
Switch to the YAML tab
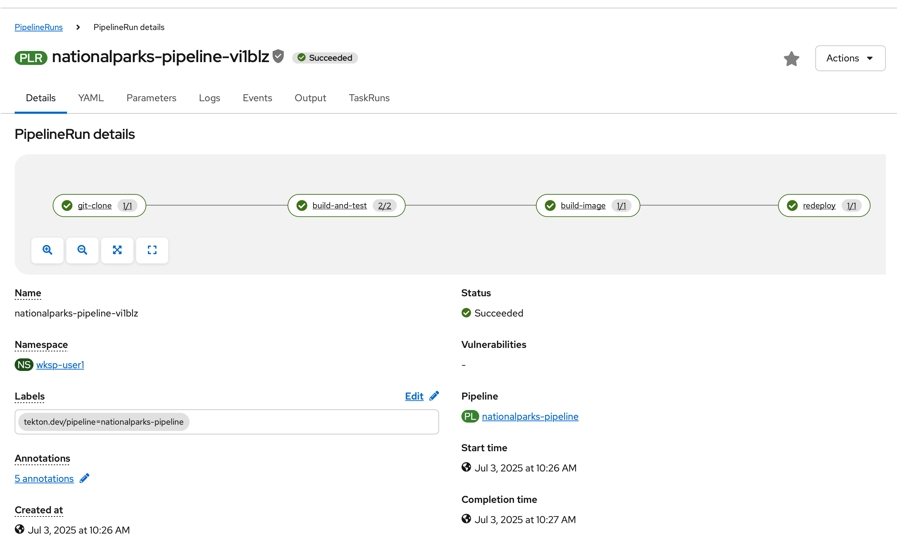tap(91, 98)
